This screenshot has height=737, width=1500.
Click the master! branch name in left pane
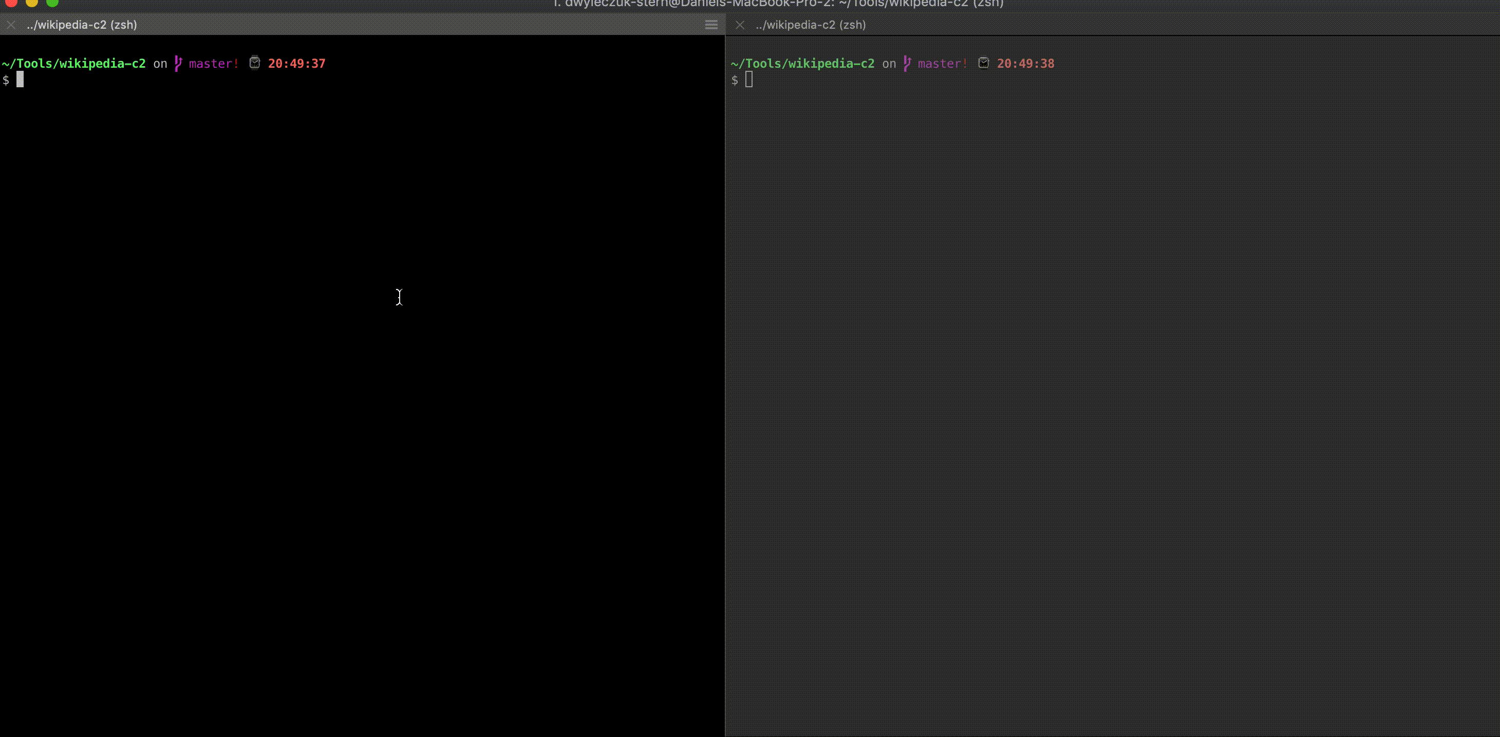213,64
